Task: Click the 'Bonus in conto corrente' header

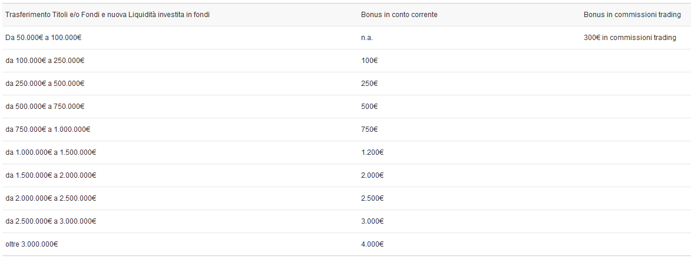Action: [x=399, y=15]
